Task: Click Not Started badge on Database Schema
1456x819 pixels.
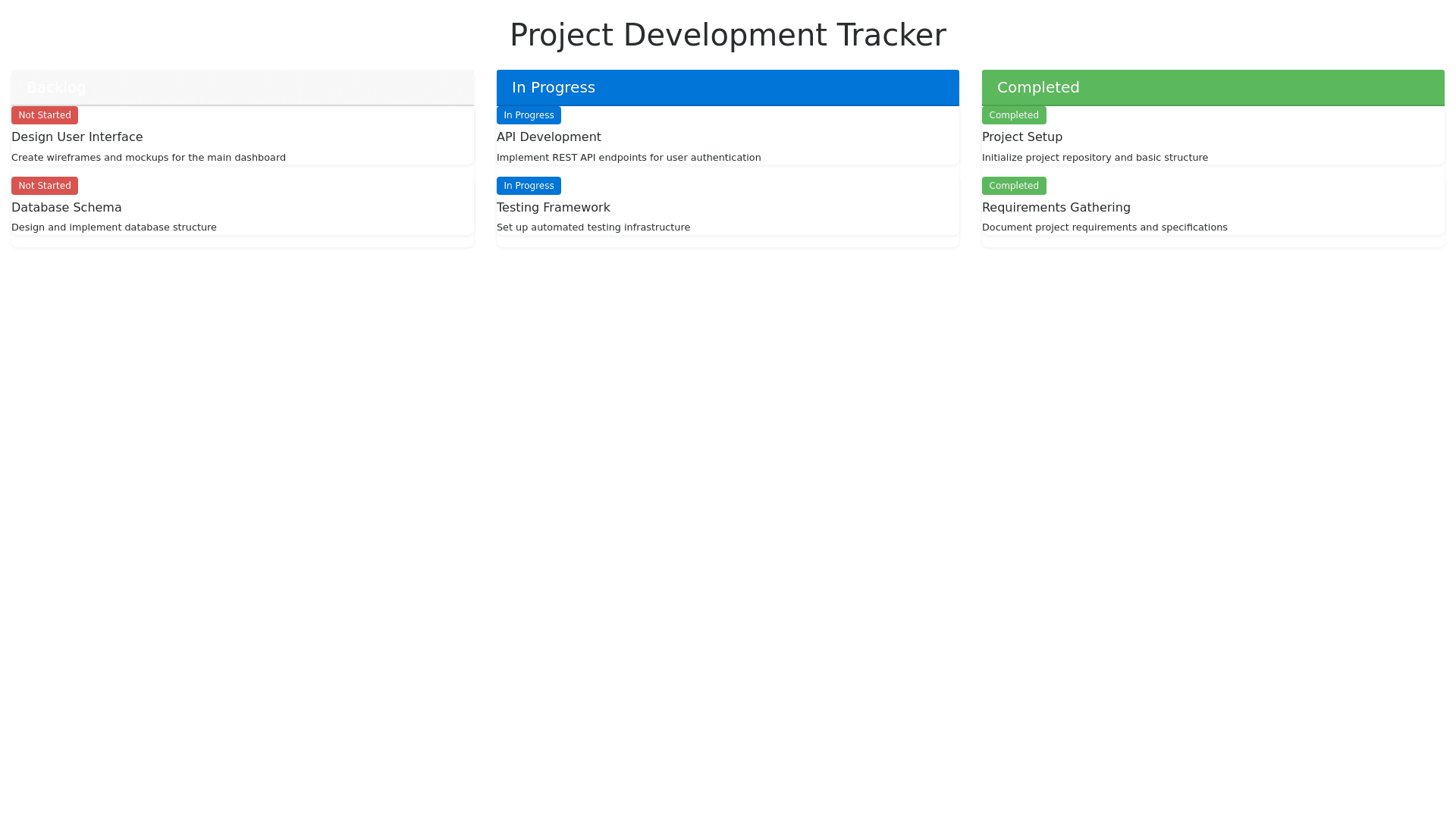Action: pyautogui.click(x=45, y=186)
